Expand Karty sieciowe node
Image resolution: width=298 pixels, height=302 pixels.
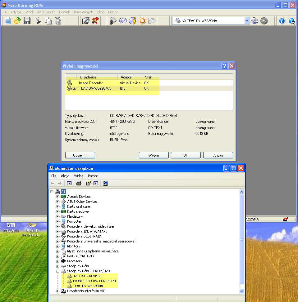[57, 211]
